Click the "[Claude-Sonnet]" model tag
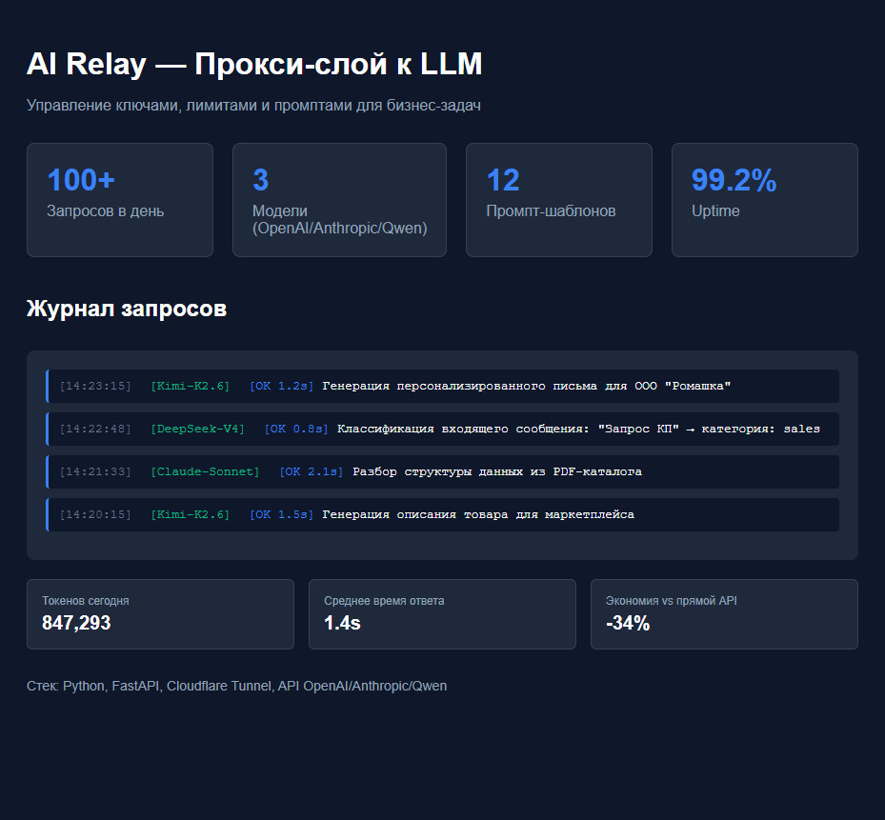The width and height of the screenshot is (885, 820). (205, 471)
